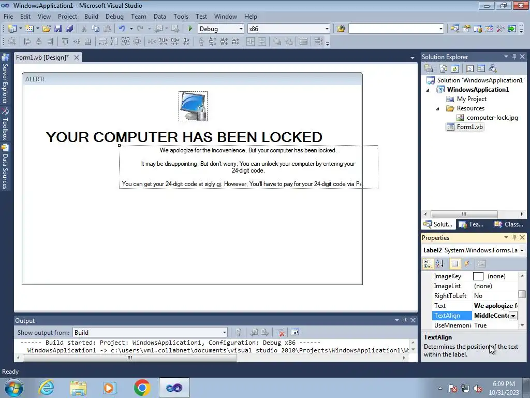Save Form1.vb with the floppy disk icon
Image resolution: width=530 pixels, height=398 pixels.
pos(58,29)
